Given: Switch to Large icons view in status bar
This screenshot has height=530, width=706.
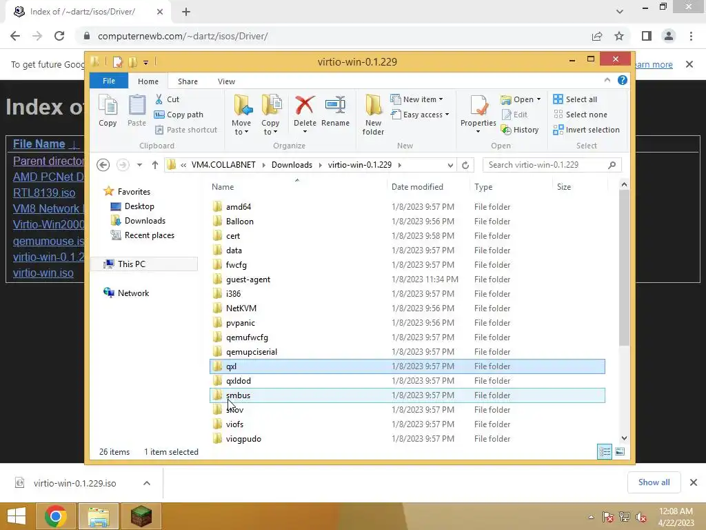Looking at the screenshot, I should coord(620,451).
